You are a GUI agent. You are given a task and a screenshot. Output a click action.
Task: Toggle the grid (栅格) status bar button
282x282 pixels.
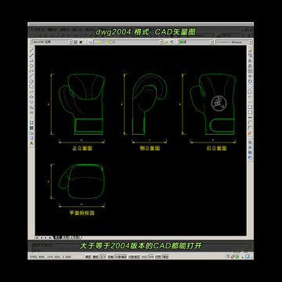point(96,257)
